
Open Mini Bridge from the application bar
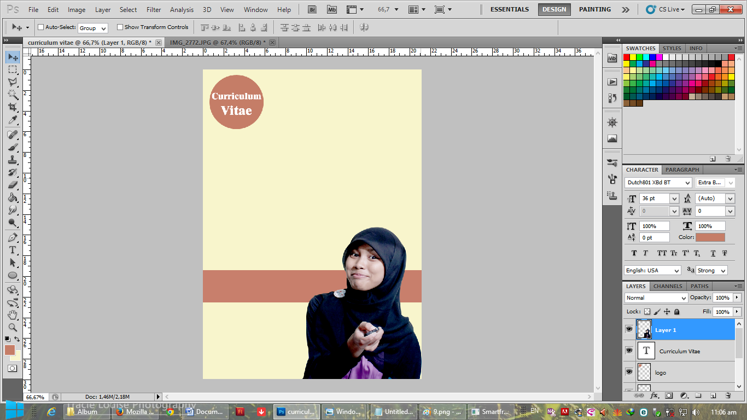(x=332, y=9)
